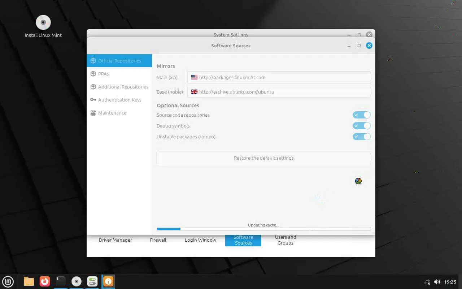Viewport: 462px width, 289px height.
Task: Click the Mirrors heading text
Action: (x=166, y=66)
